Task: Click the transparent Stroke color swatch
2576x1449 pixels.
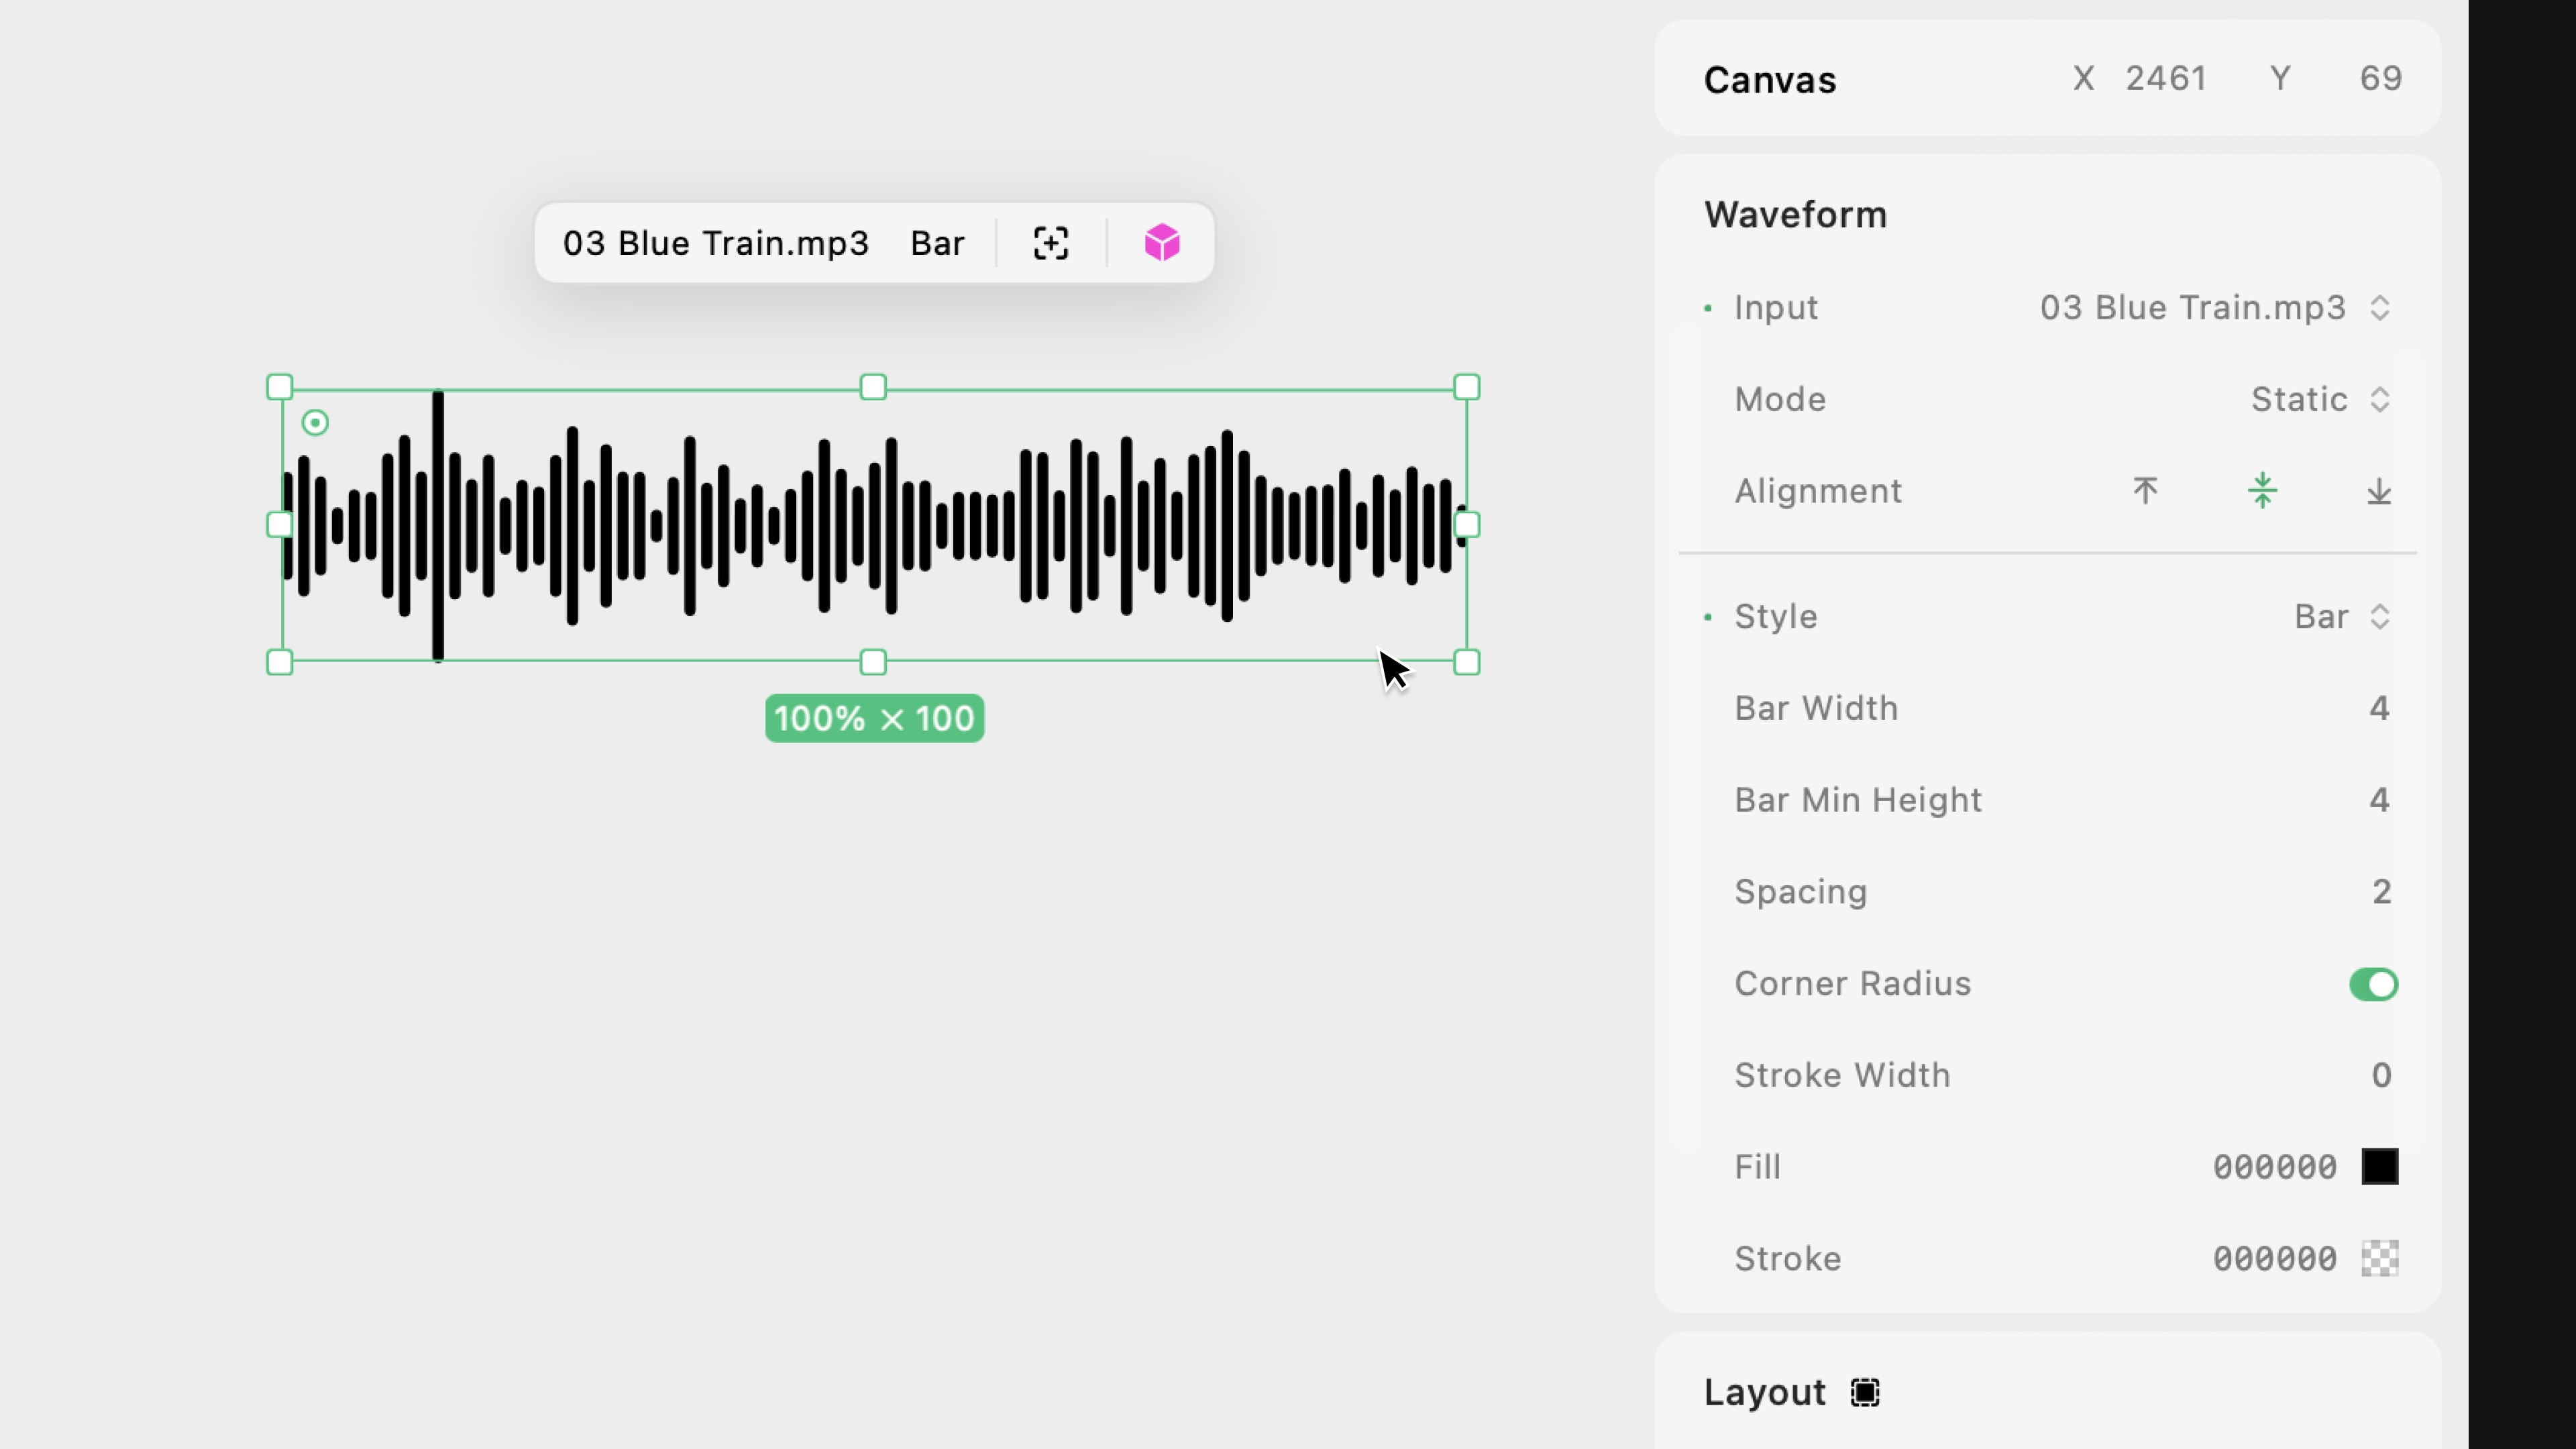Action: coord(2379,1258)
